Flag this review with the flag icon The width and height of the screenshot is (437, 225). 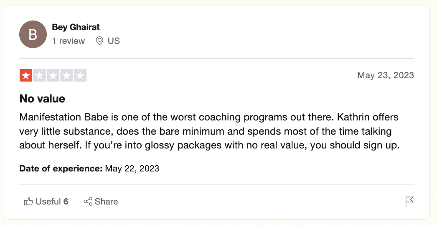pos(409,202)
